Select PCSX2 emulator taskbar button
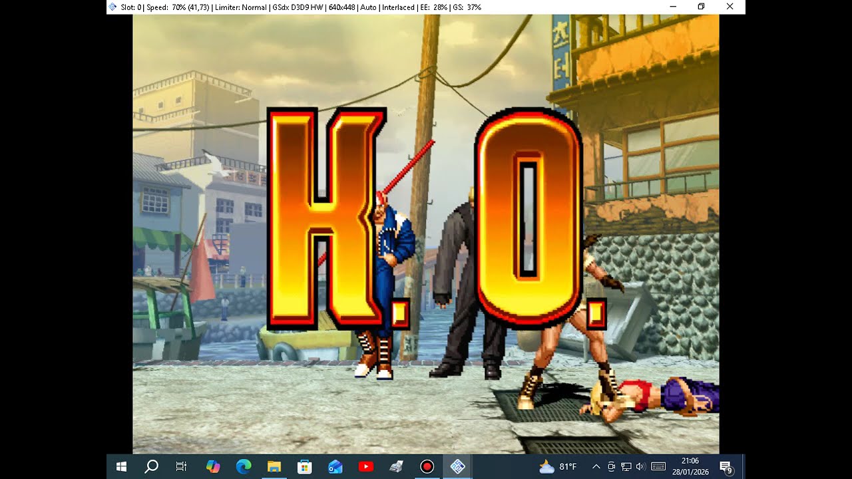This screenshot has height=479, width=852. pyautogui.click(x=458, y=466)
